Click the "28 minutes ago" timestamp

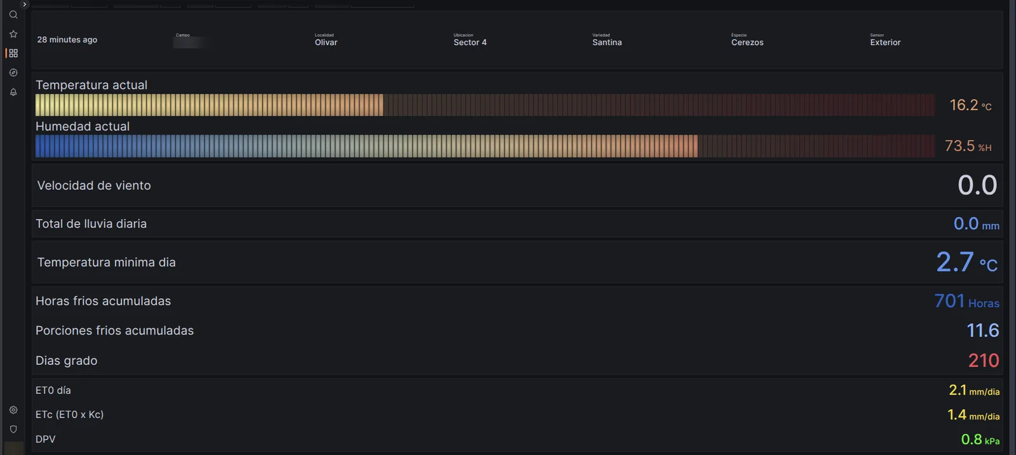[67, 39]
